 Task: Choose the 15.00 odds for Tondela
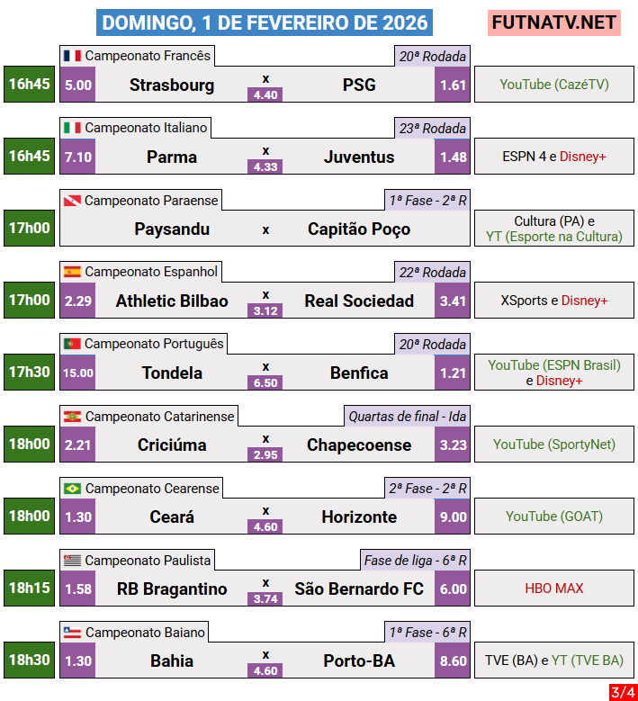pos(78,373)
